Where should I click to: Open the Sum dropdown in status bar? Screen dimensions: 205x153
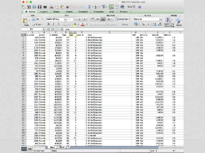[x=173, y=151]
